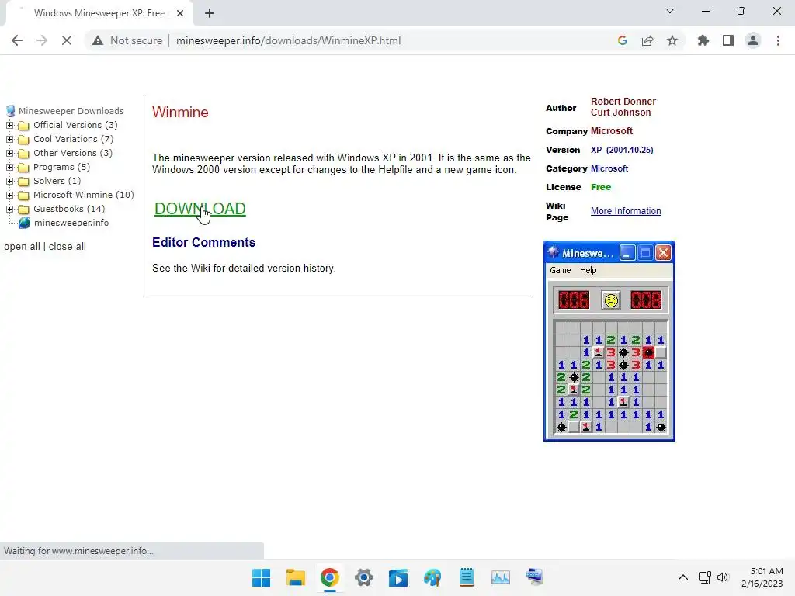
Task: Click the Not secure warning icon
Action: [98, 40]
